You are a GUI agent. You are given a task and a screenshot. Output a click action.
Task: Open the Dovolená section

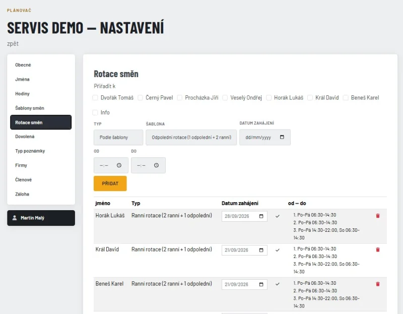click(x=41, y=137)
